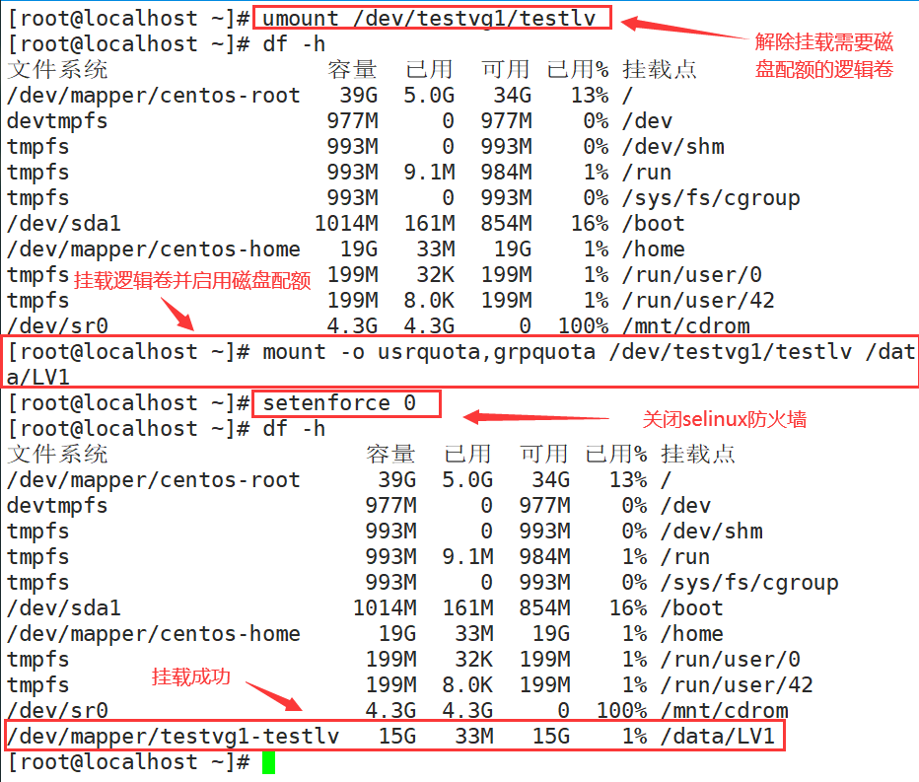Click the 挂载点 header of the first table

point(660,69)
